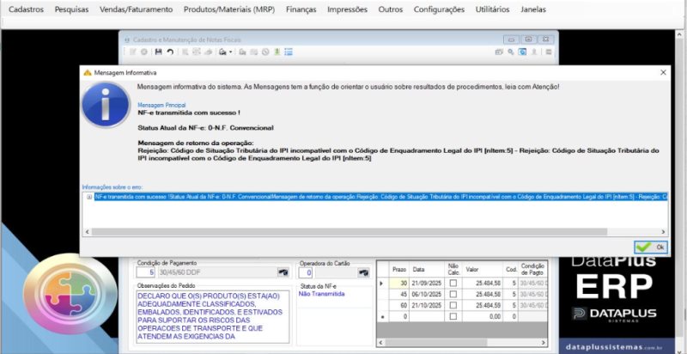Image resolution: width=687 pixels, height=354 pixels.
Task: Open the Outros menu
Action: click(391, 9)
